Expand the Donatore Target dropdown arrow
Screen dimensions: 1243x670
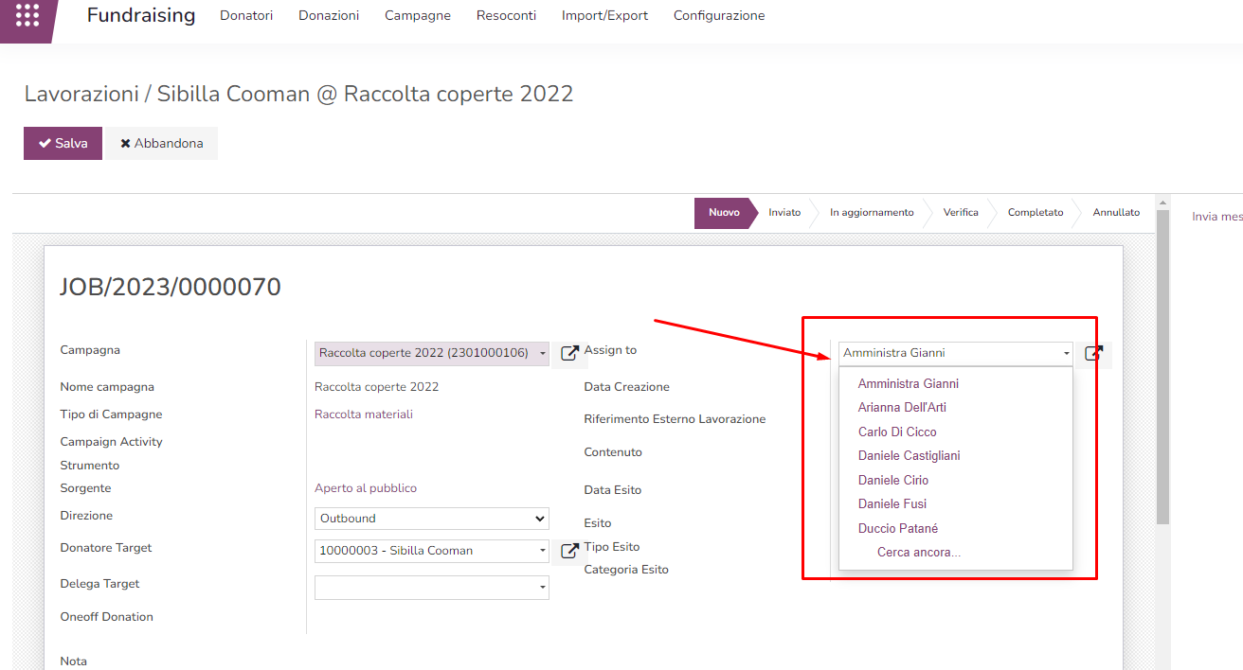pyautogui.click(x=543, y=551)
